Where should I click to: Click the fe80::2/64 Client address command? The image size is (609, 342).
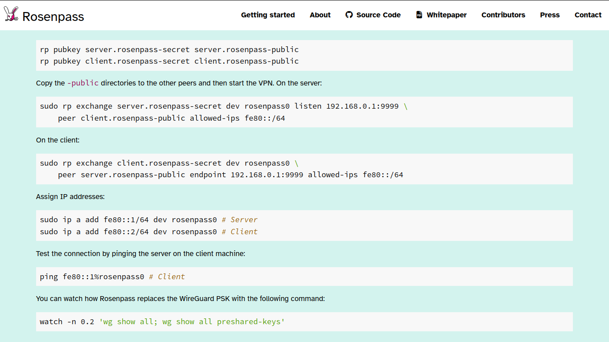(x=148, y=232)
